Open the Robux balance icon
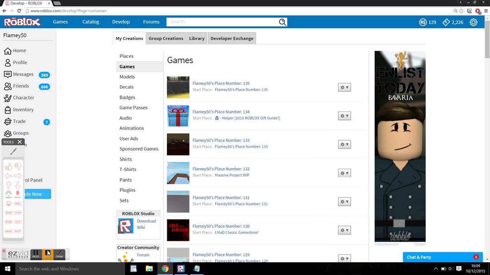Image resolution: width=490 pixels, height=275 pixels. [423, 22]
